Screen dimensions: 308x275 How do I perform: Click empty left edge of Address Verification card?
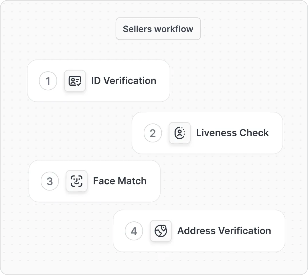pyautogui.click(x=119, y=231)
